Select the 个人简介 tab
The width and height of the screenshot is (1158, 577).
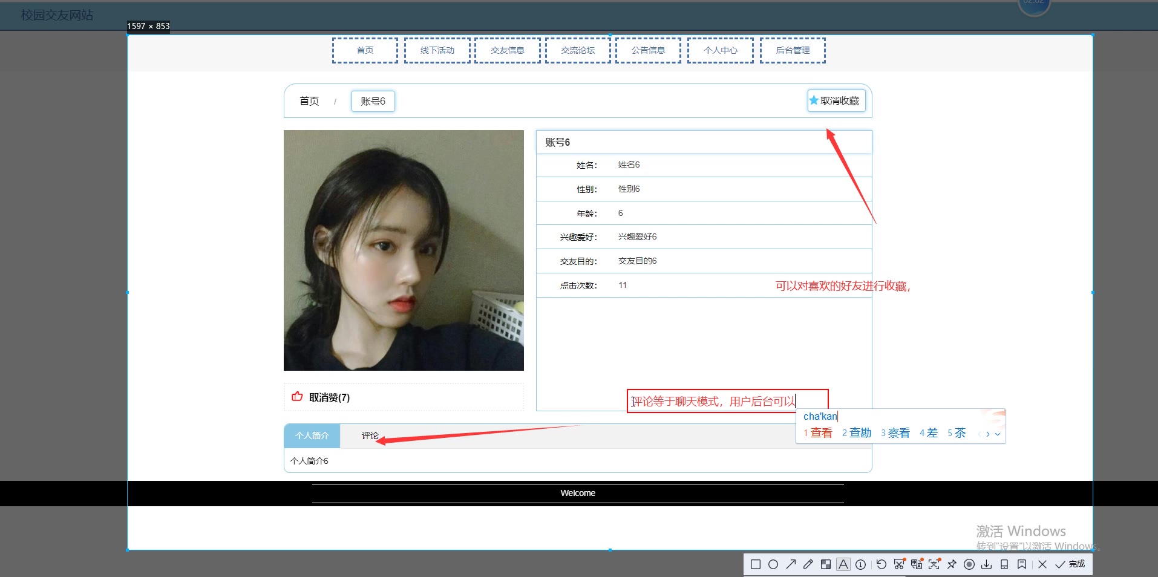pyautogui.click(x=312, y=435)
